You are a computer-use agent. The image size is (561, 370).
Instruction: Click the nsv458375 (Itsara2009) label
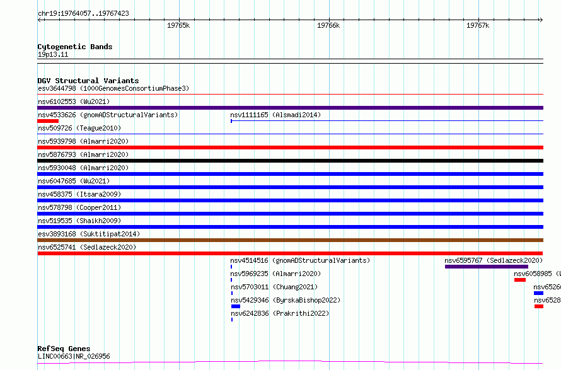click(x=79, y=194)
